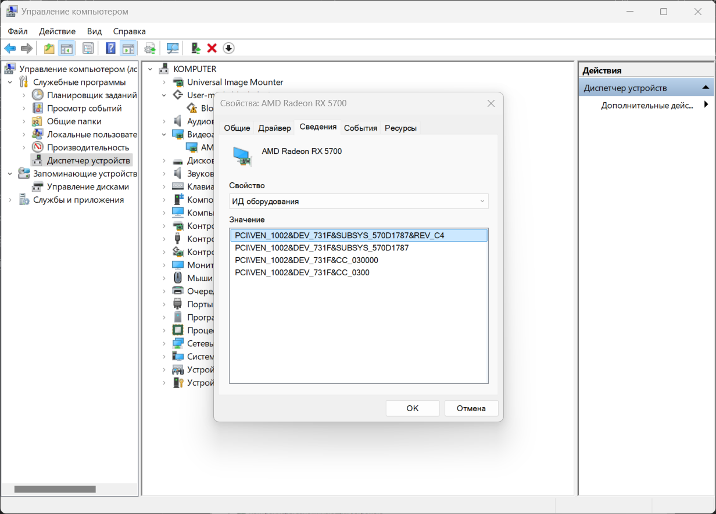
Task: Click the left pane horizontal scrollbar thumb
Action: [x=55, y=490]
